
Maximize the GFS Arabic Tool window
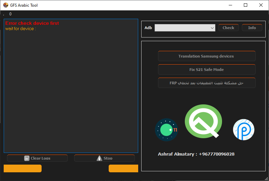(246, 5)
